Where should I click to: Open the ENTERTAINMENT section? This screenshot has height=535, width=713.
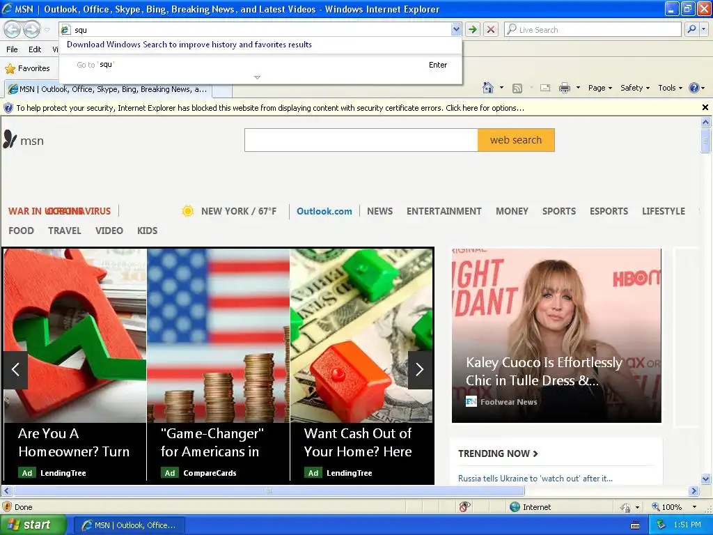[x=444, y=211]
